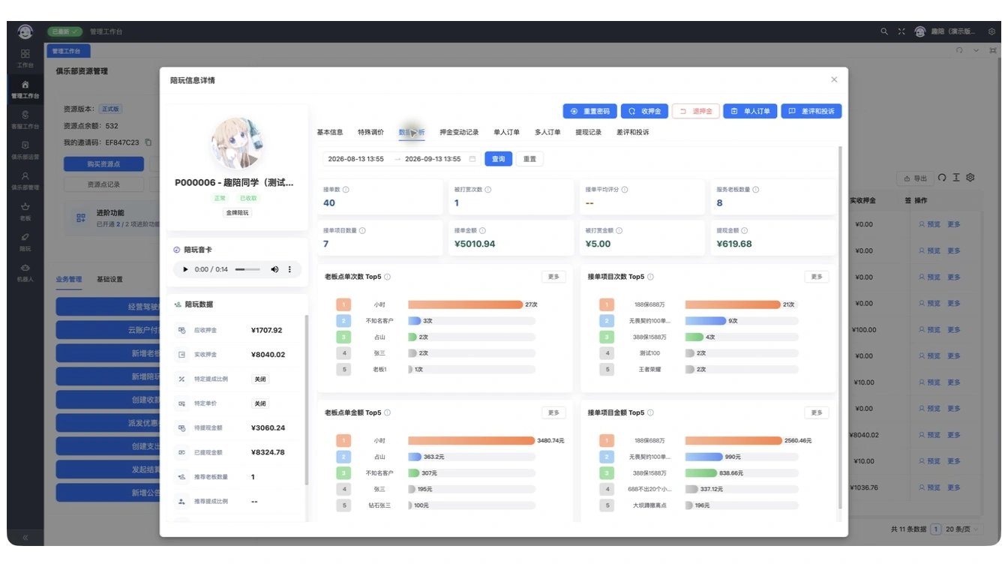Click 更多 in 接单项目次数 Top5 card
The height and width of the screenshot is (567, 1008).
(x=816, y=277)
